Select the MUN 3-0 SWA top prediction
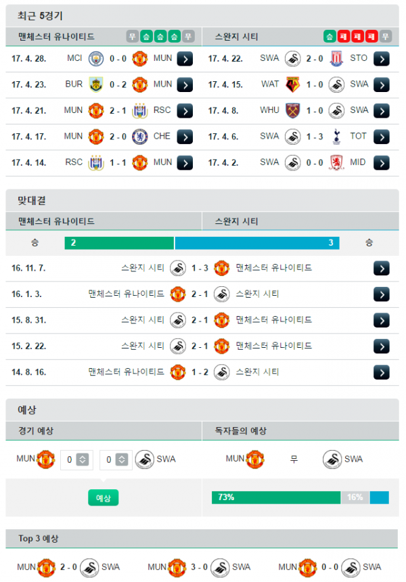This screenshot has width=406, height=582. coord(199,567)
